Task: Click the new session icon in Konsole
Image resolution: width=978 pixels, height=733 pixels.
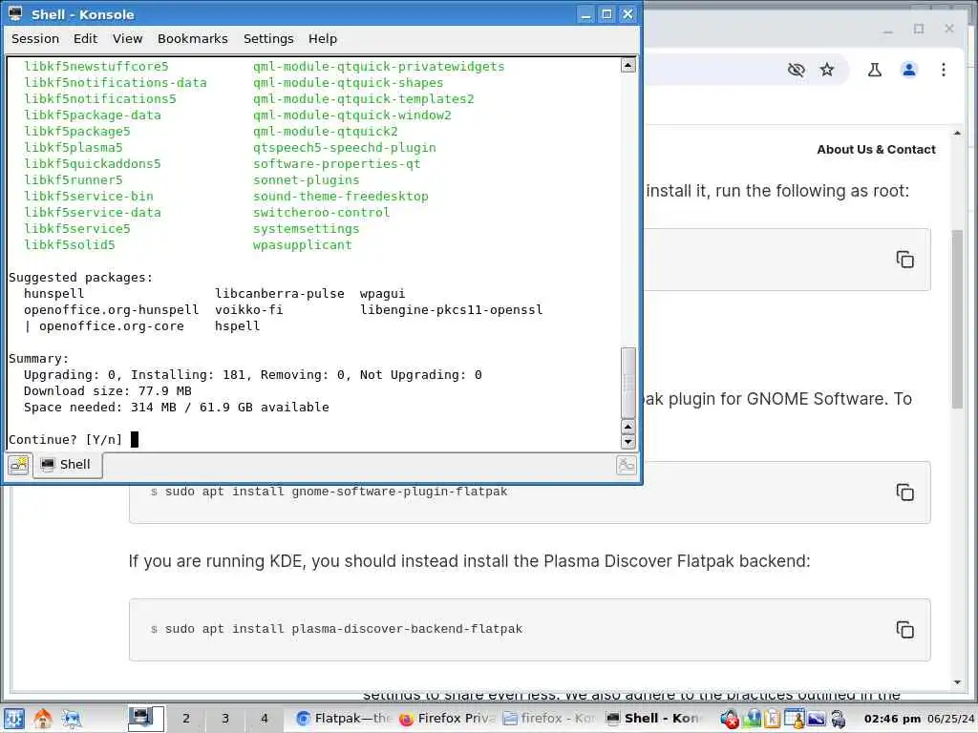Action: click(x=19, y=465)
